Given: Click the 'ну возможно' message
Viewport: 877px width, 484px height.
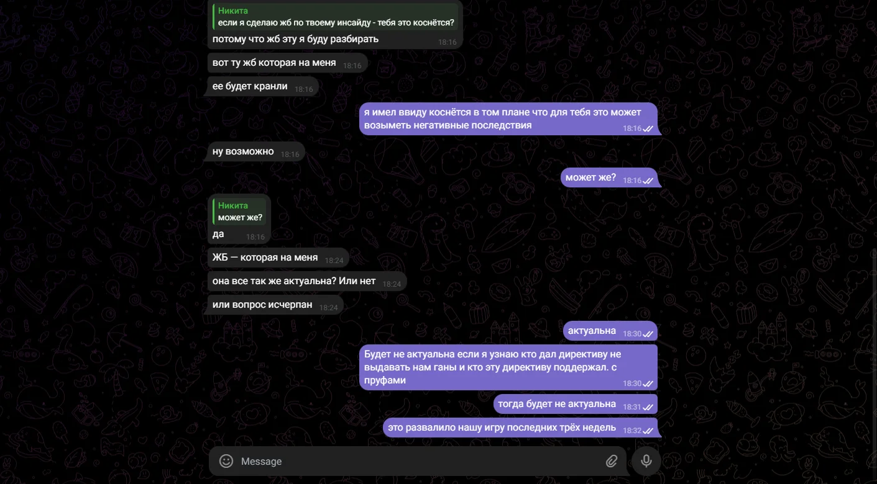Looking at the screenshot, I should [256, 151].
